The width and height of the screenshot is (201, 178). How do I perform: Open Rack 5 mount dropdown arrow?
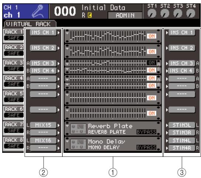point(67,95)
